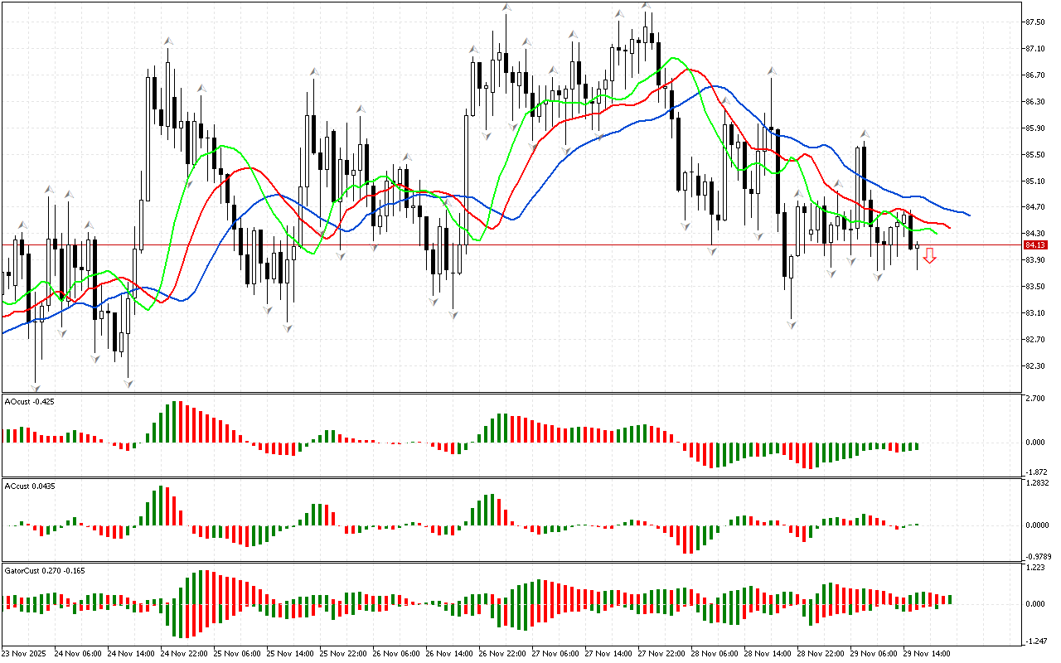This screenshot has height=663, width=1061.
Task: Select the fractal arrow below the 82.30 low at far left
Action: (36, 387)
